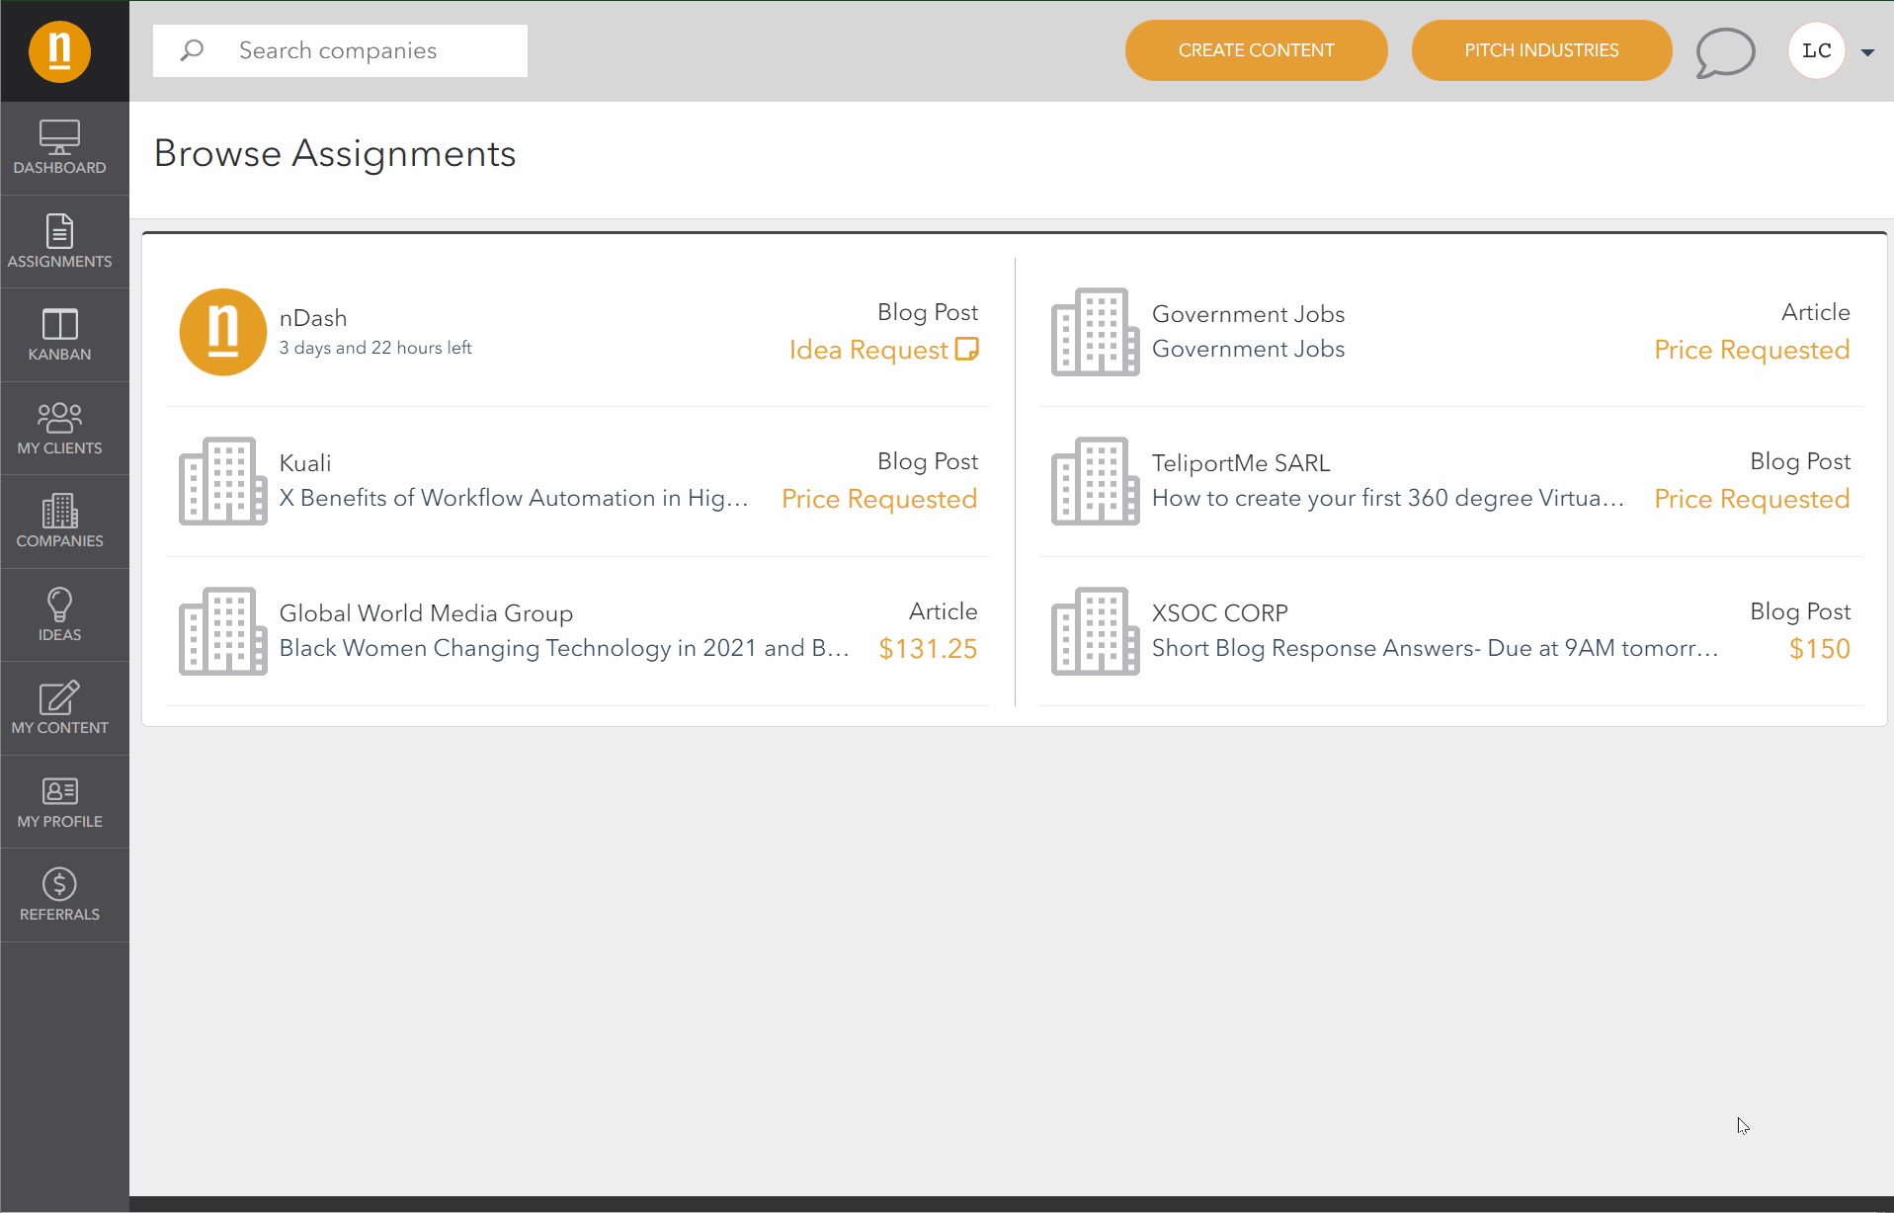Expand the user account dropdown arrow
Viewport: 1894px width, 1213px height.
(x=1867, y=52)
